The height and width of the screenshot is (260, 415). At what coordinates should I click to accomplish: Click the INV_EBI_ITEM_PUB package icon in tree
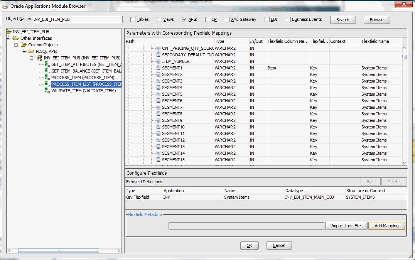point(39,58)
